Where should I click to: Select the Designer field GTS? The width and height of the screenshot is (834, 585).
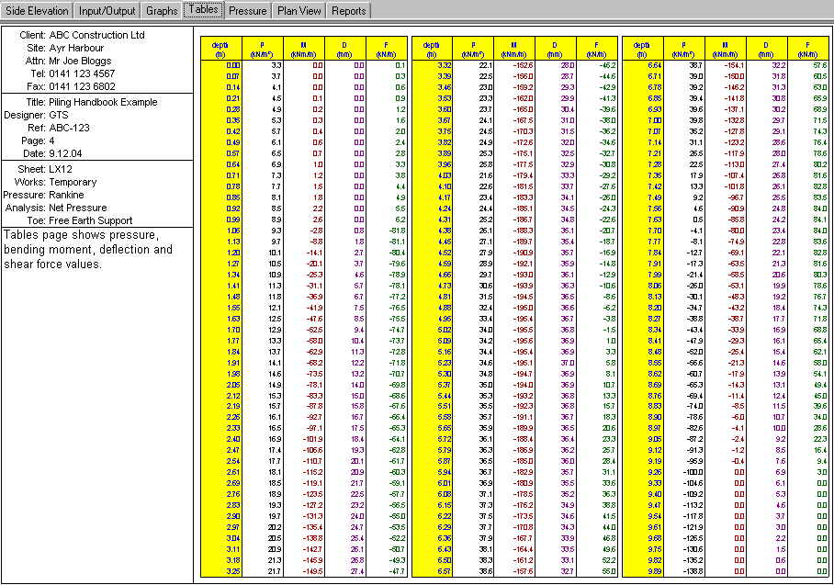tap(61, 116)
